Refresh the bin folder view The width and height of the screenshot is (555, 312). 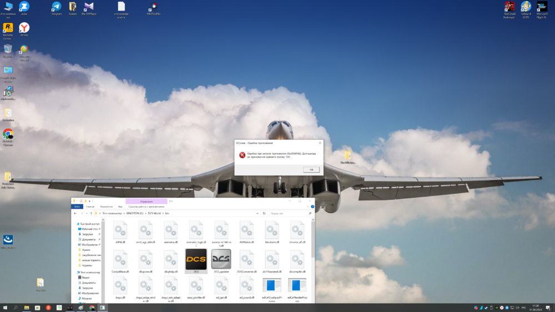point(264,213)
